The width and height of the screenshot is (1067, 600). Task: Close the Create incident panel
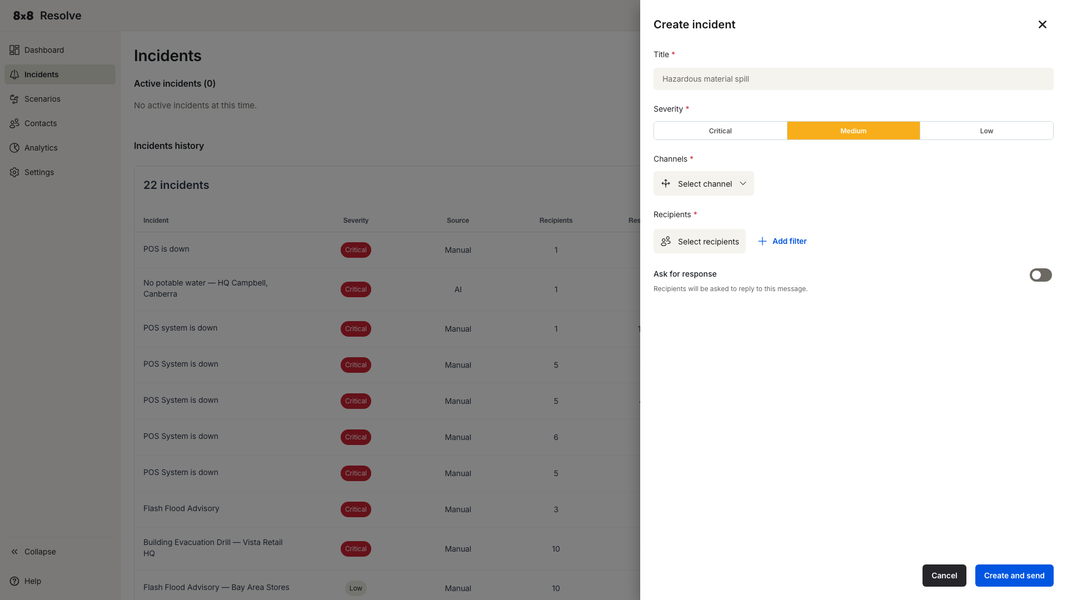point(1042,24)
